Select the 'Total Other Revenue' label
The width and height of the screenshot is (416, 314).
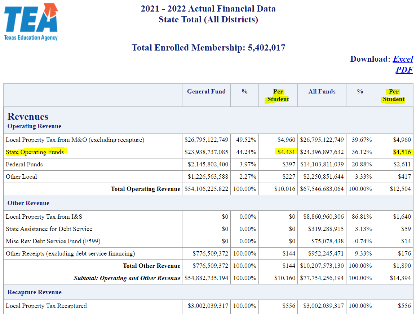pyautogui.click(x=151, y=266)
